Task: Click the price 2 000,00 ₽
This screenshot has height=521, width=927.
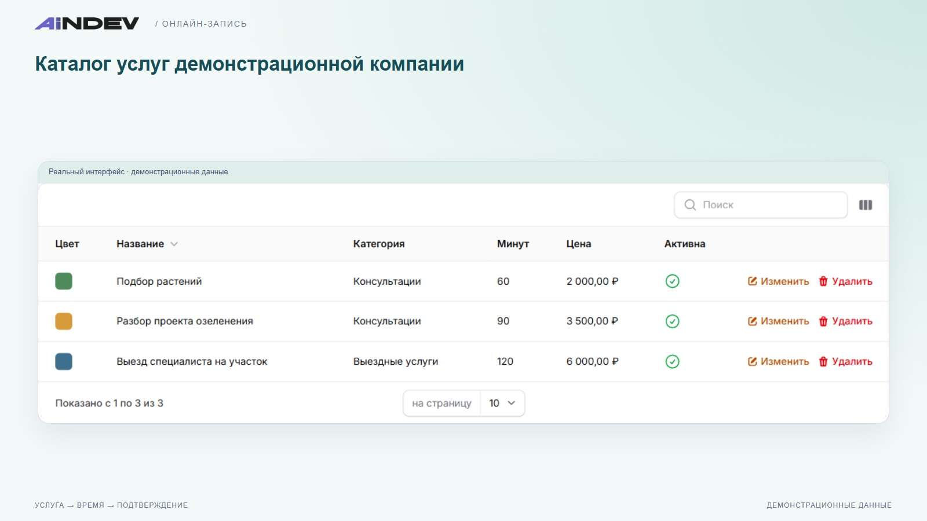Action: pyautogui.click(x=593, y=281)
